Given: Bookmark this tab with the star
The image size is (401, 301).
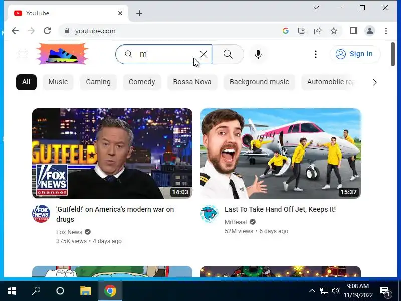Looking at the screenshot, I should 334,31.
